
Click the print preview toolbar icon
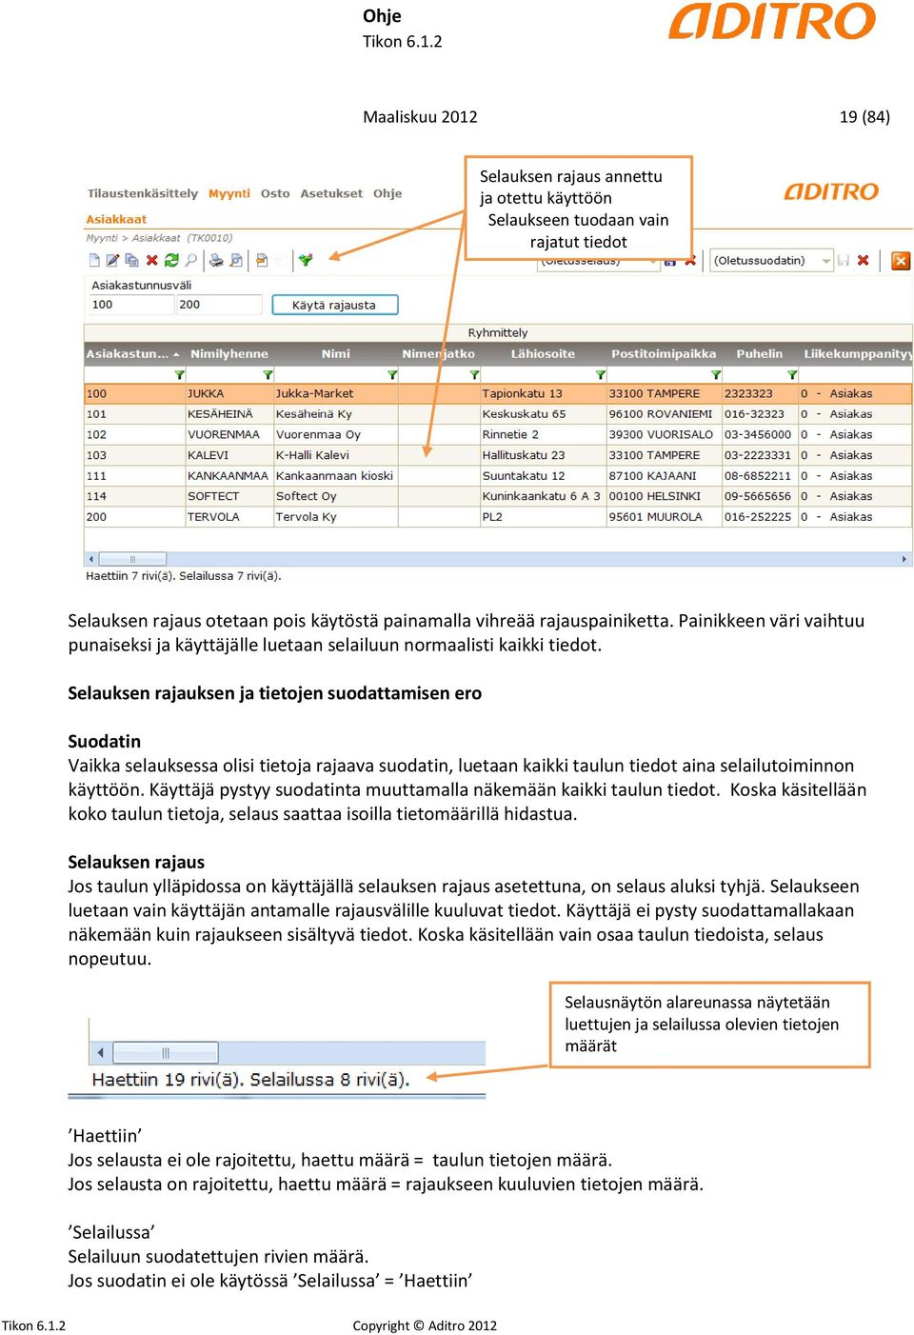236,260
